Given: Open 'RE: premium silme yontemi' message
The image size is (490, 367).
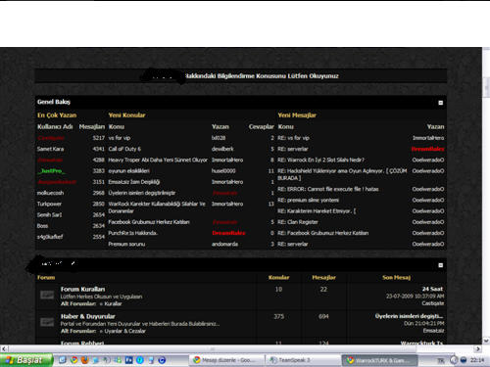Looking at the screenshot, I should point(308,200).
